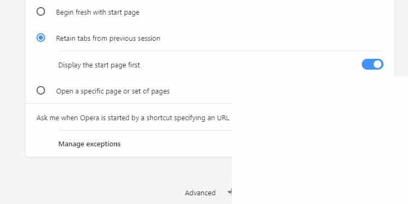Choose Open a specific page radio button
Image resolution: width=408 pixels, height=204 pixels.
click(x=41, y=90)
